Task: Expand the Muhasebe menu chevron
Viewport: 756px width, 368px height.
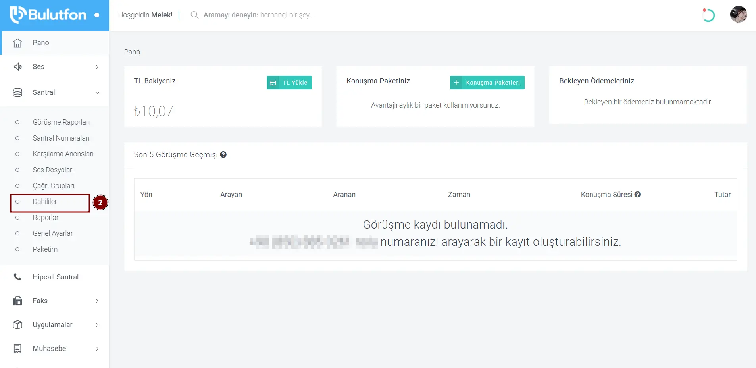Action: [x=97, y=349]
